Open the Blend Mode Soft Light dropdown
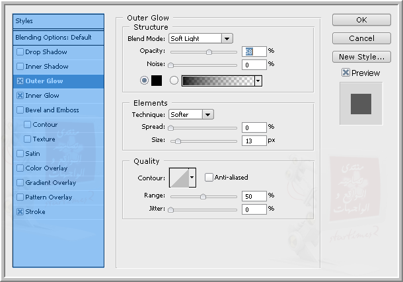 [x=200, y=38]
